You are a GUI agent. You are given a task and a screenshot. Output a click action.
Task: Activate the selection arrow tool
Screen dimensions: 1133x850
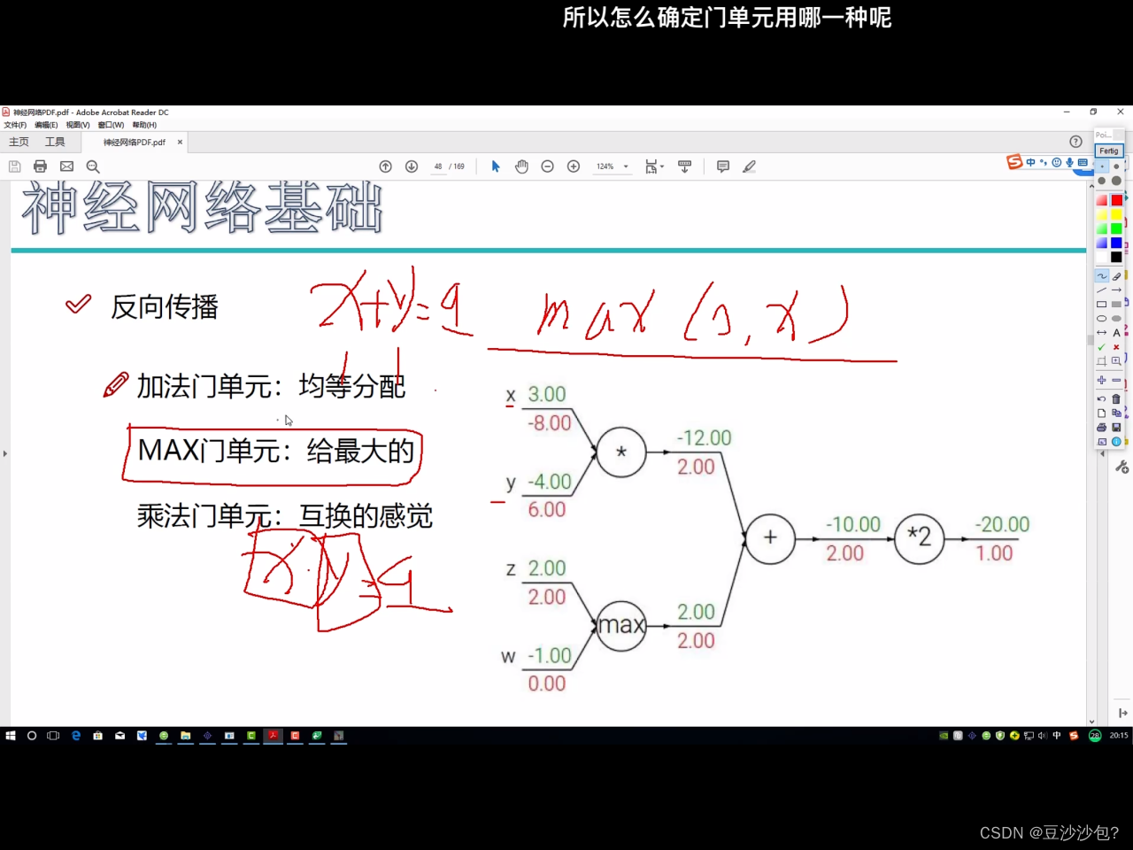tap(496, 166)
